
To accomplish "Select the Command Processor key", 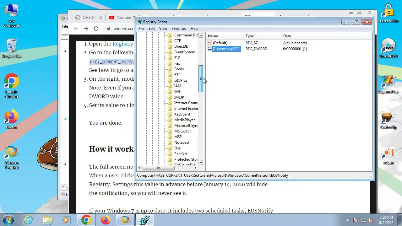I will pos(186,35).
